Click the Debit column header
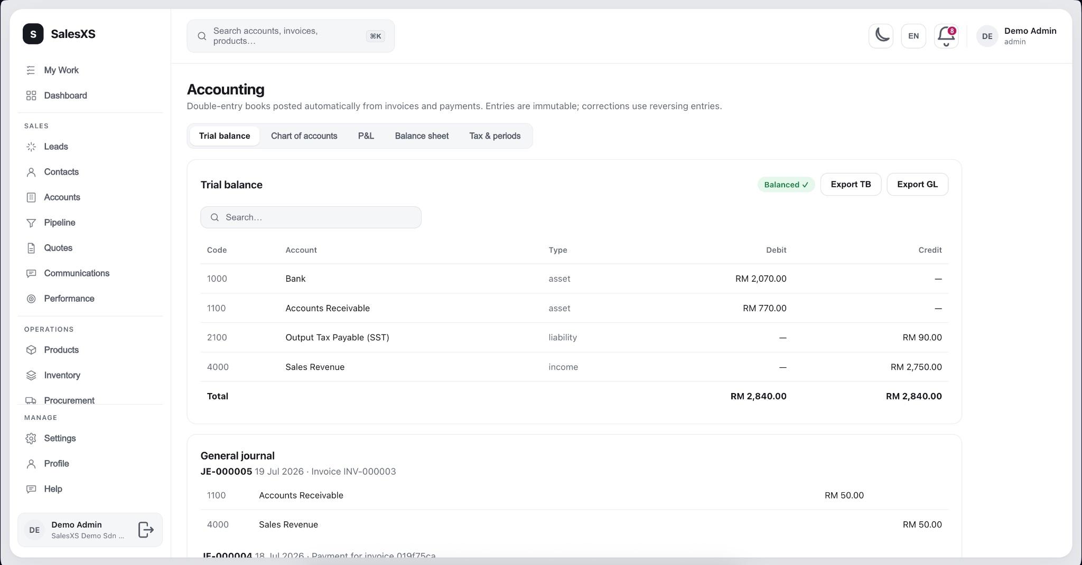The image size is (1082, 565). 776,250
